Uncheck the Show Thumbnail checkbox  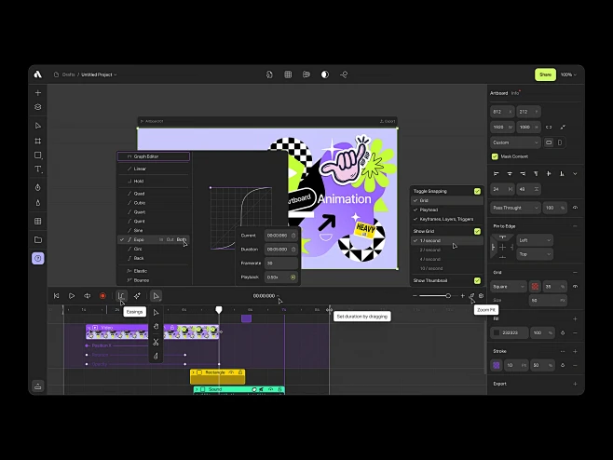pyautogui.click(x=478, y=280)
